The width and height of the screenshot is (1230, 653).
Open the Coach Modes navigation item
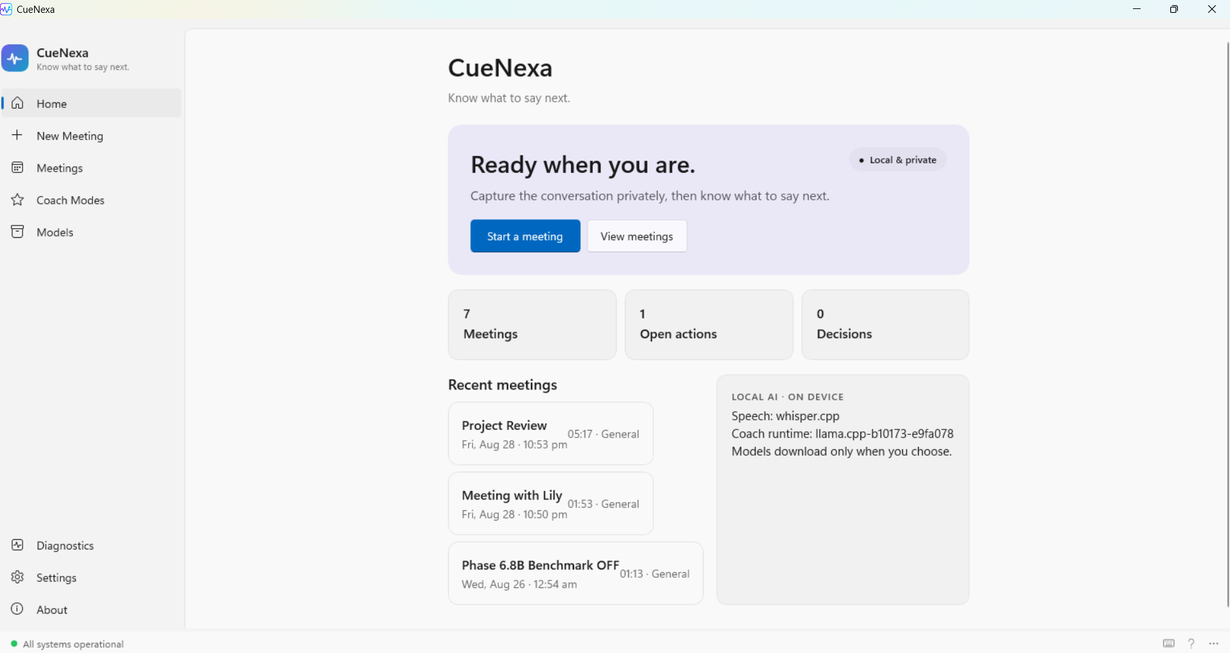(91, 200)
